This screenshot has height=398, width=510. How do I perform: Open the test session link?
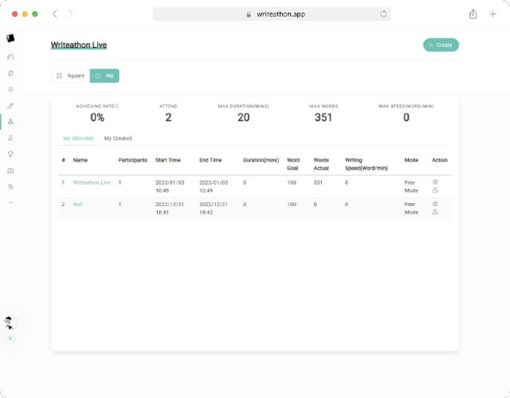point(78,205)
